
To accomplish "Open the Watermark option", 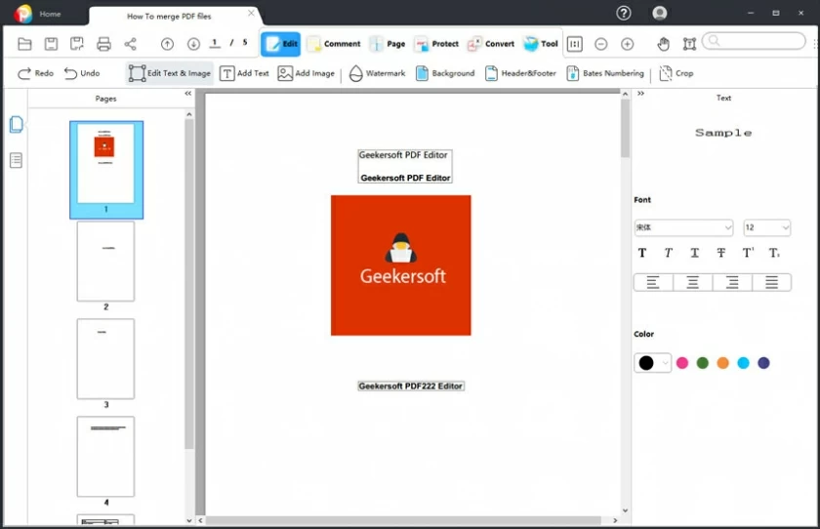I will pos(377,73).
